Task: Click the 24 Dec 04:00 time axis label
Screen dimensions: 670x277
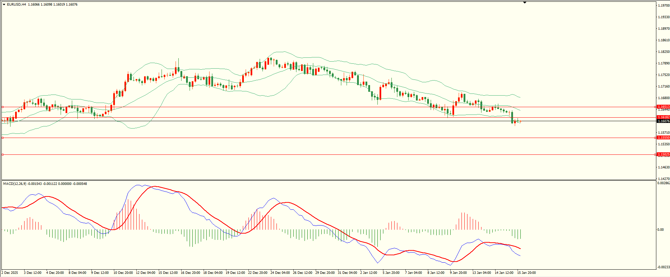Action: tap(280, 273)
